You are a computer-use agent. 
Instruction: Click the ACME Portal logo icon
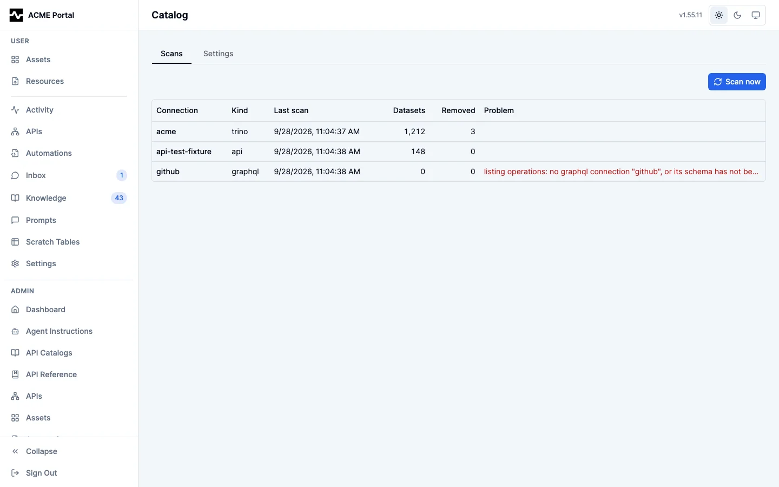coord(16,15)
